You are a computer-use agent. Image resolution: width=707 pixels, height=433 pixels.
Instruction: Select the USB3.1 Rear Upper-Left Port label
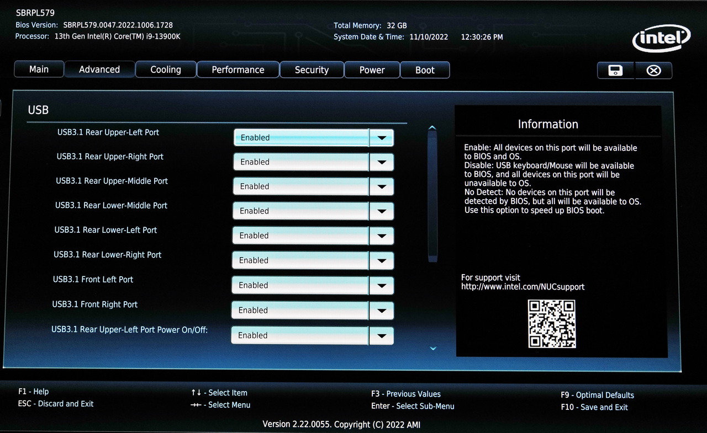[108, 132]
